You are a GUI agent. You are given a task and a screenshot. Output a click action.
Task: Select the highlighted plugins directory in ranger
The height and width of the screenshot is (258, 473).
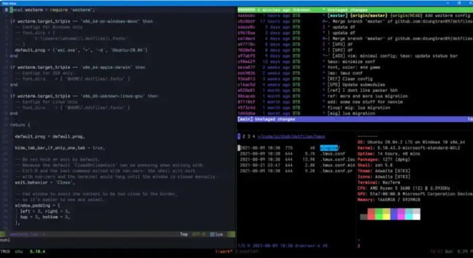[x=330, y=148]
